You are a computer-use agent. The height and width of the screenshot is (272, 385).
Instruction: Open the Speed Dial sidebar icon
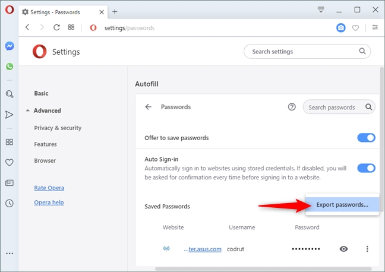pyautogui.click(x=10, y=142)
